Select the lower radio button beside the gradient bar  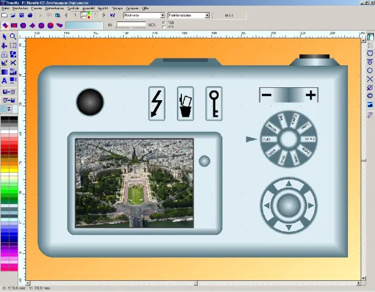(x=163, y=27)
